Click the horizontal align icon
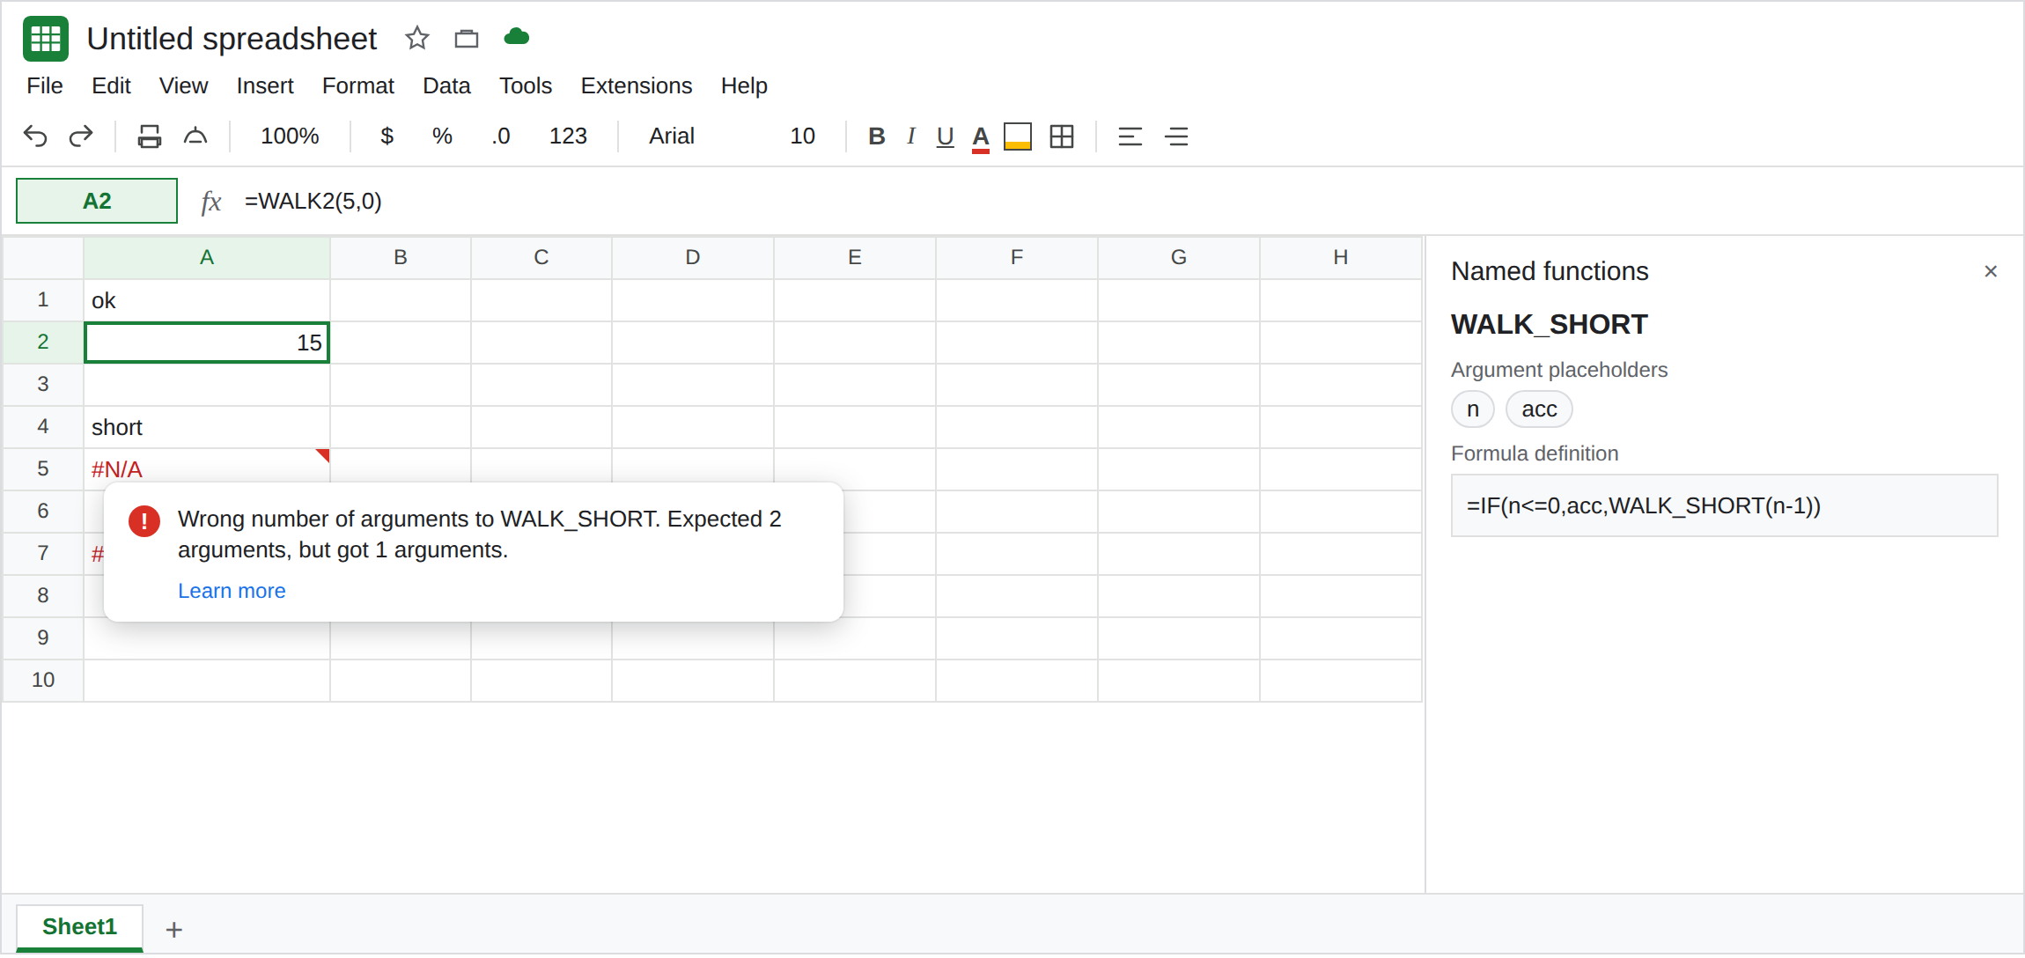This screenshot has height=958, width=2025. pyautogui.click(x=1130, y=136)
